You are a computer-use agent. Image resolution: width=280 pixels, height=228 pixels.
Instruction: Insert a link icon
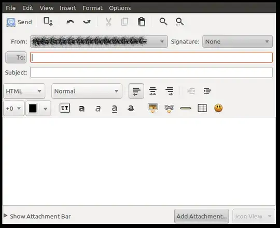click(x=169, y=109)
